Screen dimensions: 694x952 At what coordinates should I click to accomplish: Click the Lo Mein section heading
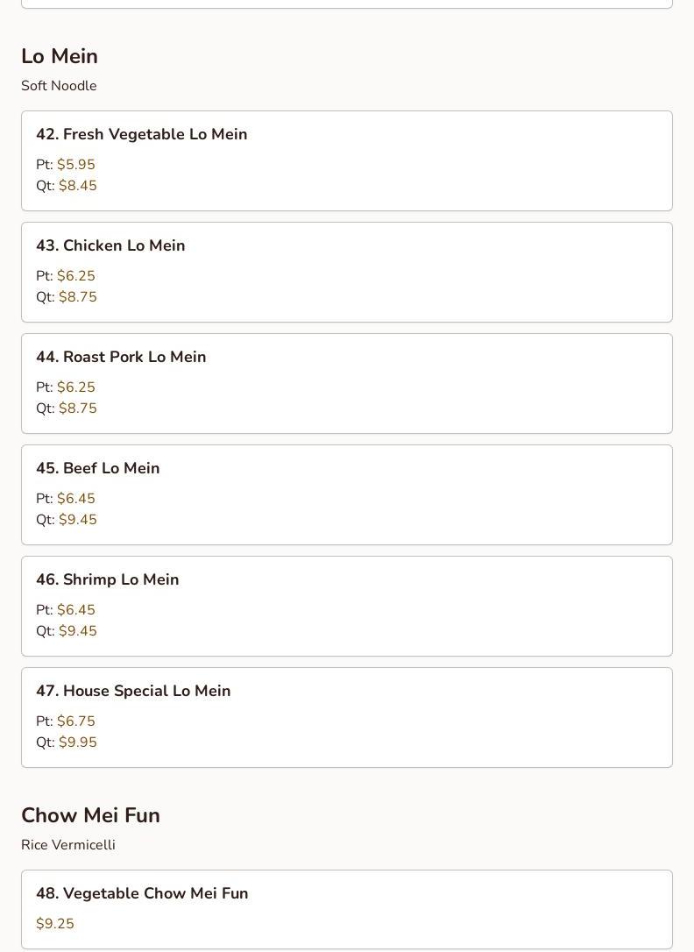click(60, 56)
